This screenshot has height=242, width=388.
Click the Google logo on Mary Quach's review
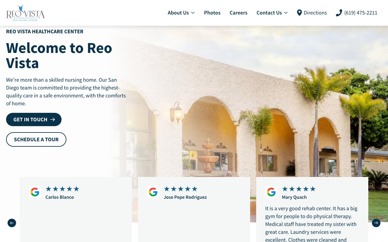click(x=271, y=192)
